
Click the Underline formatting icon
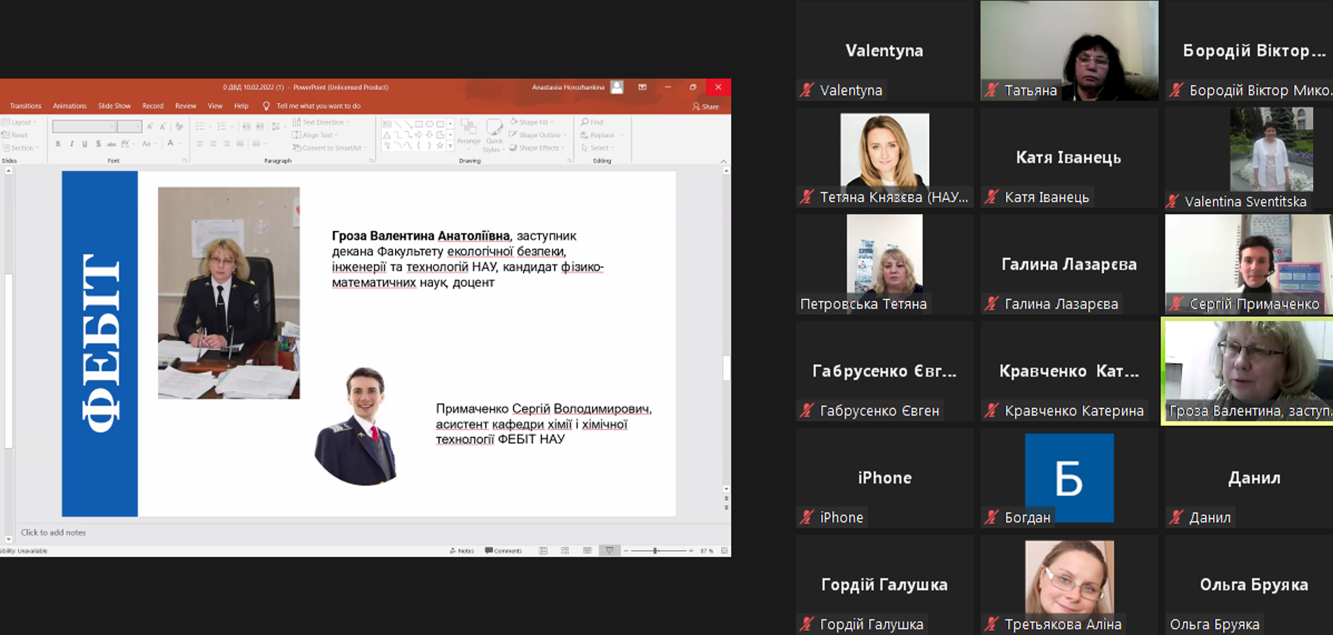84,144
